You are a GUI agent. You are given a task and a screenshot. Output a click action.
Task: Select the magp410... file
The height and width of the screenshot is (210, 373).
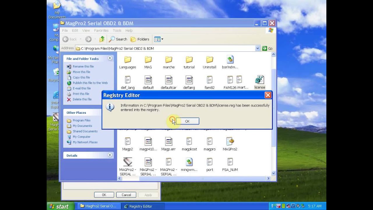click(x=148, y=144)
